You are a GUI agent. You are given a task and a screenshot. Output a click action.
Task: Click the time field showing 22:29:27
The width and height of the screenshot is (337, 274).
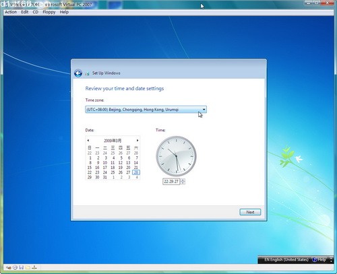click(x=171, y=182)
